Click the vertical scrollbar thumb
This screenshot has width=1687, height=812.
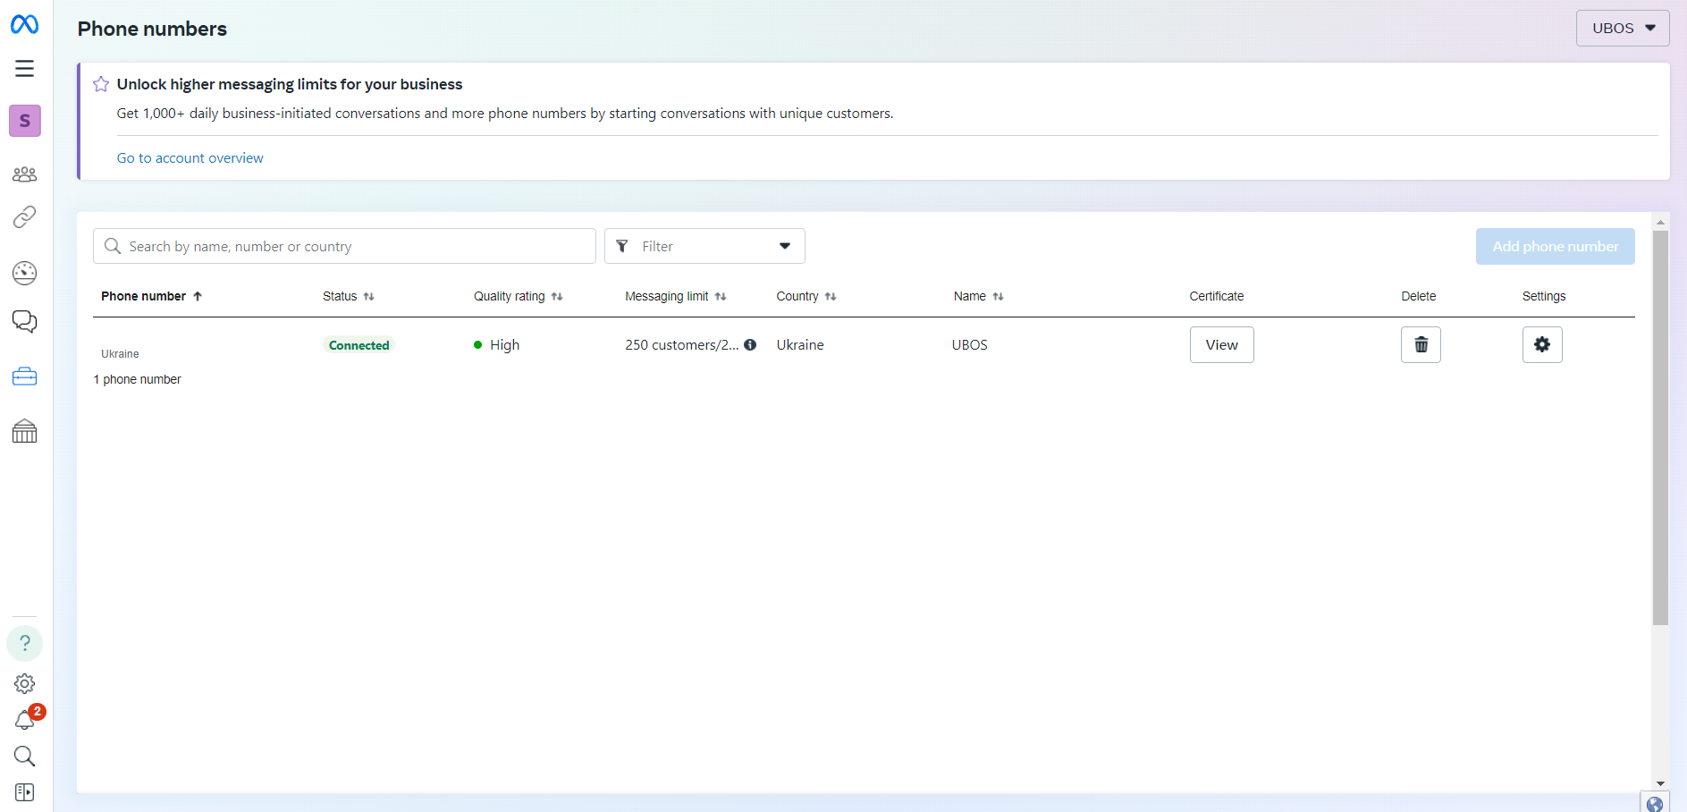(x=1660, y=427)
